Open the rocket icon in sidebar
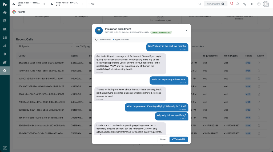Viewport: 273px width, 152px height. coord(5,62)
